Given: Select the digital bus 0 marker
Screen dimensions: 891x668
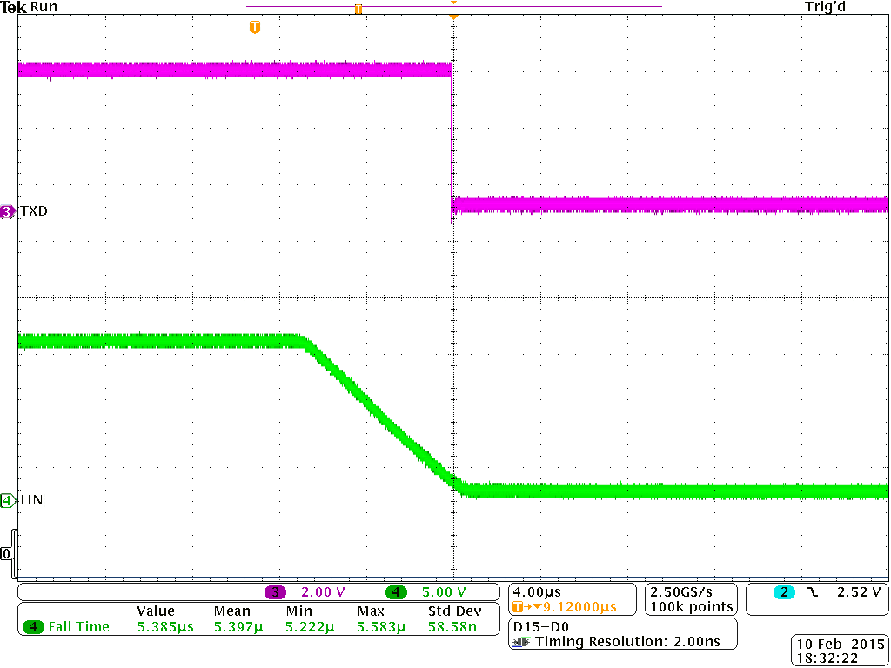Looking at the screenshot, I should pos(7,554).
